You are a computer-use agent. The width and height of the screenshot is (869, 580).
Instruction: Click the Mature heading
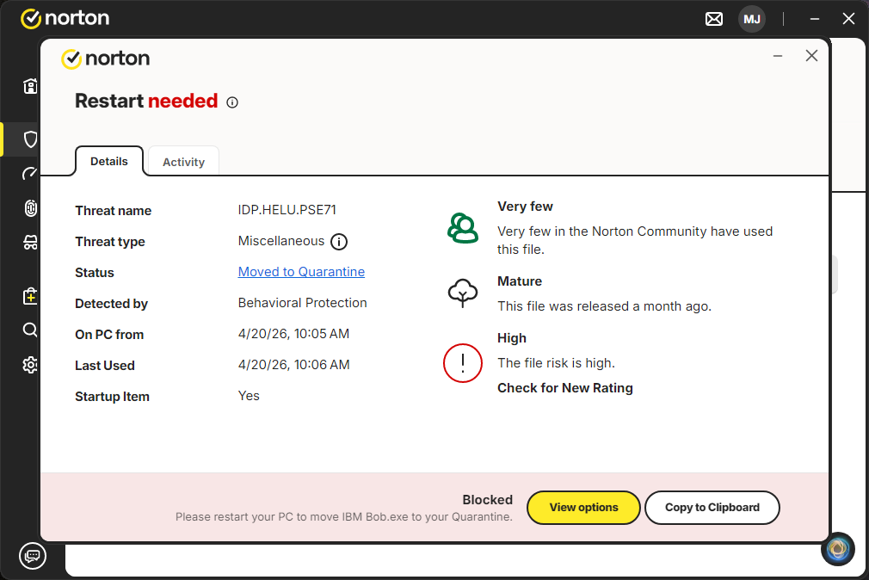point(520,281)
